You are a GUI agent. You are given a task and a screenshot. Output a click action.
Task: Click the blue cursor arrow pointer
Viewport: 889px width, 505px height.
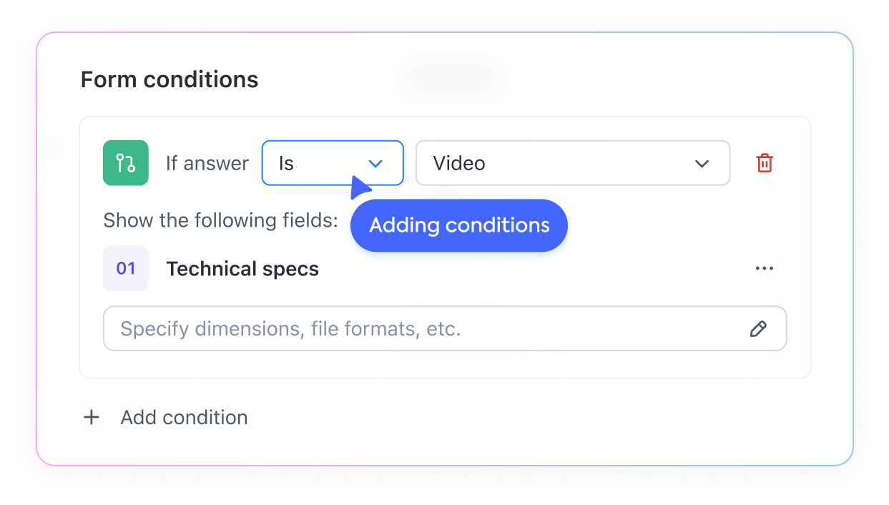coord(360,189)
